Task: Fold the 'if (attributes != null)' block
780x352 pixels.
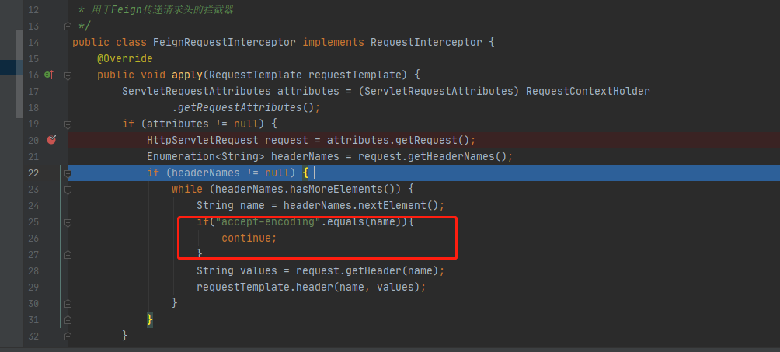Action: tap(68, 124)
